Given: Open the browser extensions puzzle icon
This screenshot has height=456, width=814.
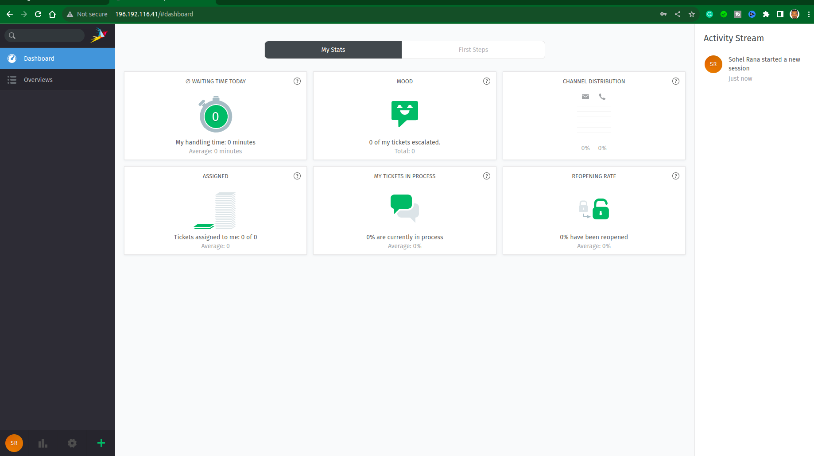Looking at the screenshot, I should pos(766,14).
